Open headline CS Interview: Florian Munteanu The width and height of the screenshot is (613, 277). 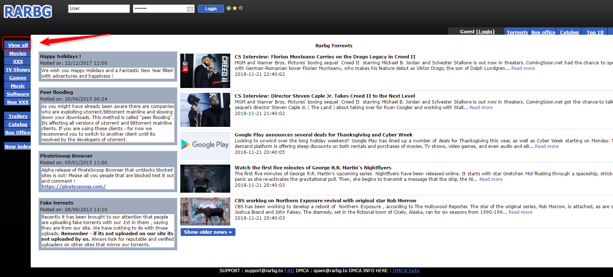[325, 57]
